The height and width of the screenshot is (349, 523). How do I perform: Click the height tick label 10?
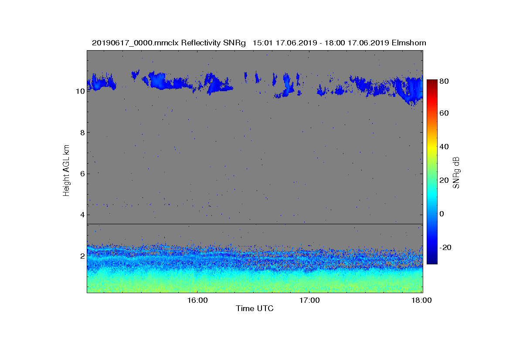tap(80, 91)
